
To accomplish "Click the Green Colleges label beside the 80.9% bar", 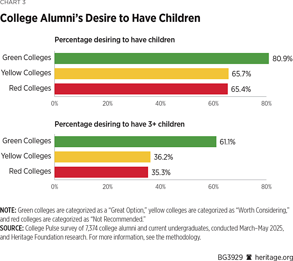I will (27, 58).
